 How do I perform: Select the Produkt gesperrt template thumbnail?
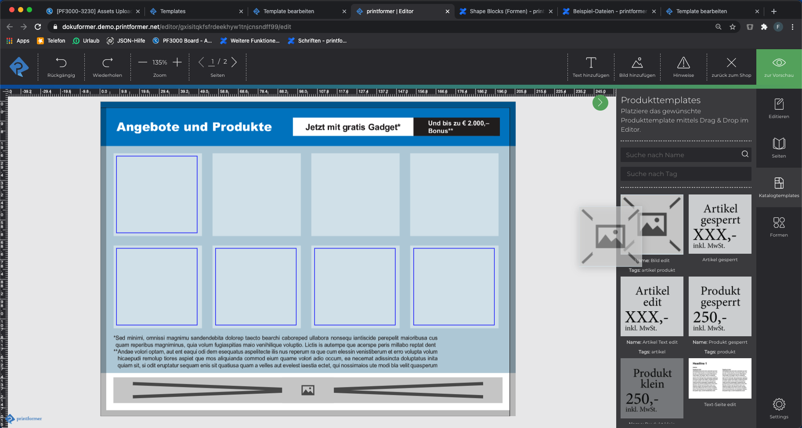[x=720, y=306]
